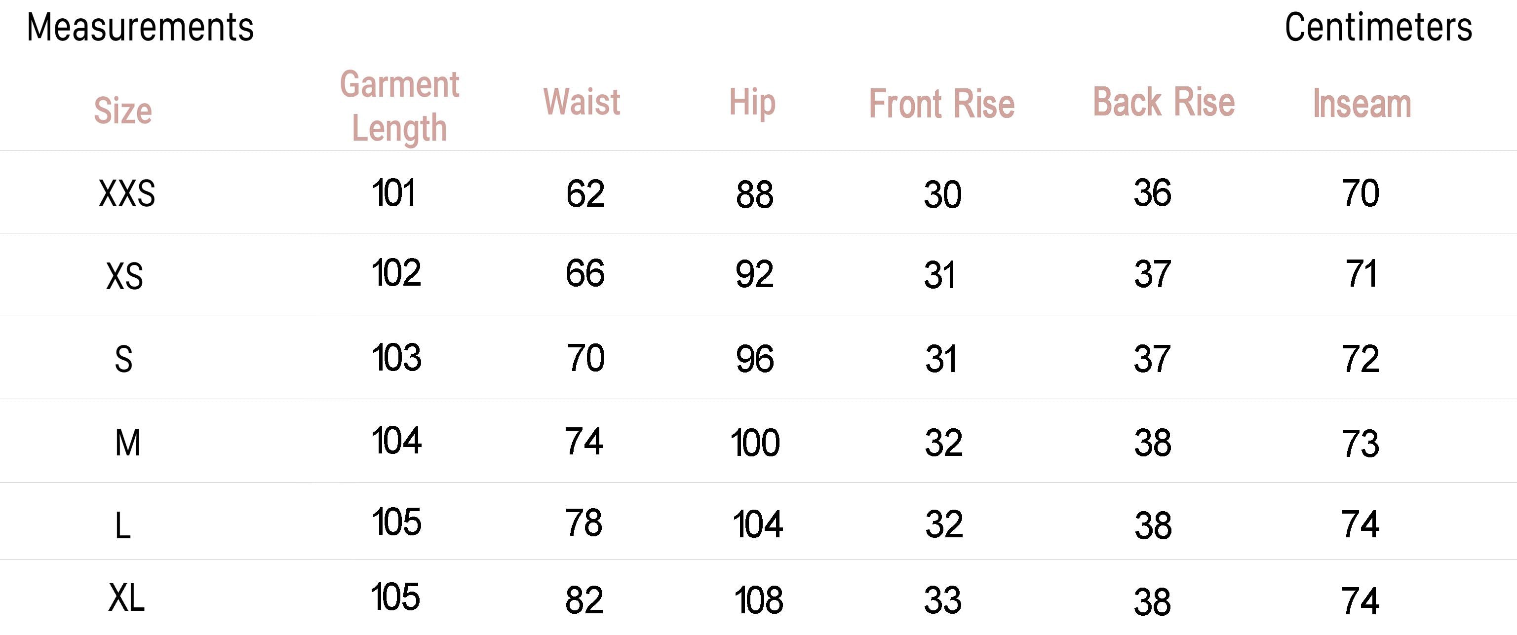
Task: Click the S size row label
Action: [x=123, y=359]
